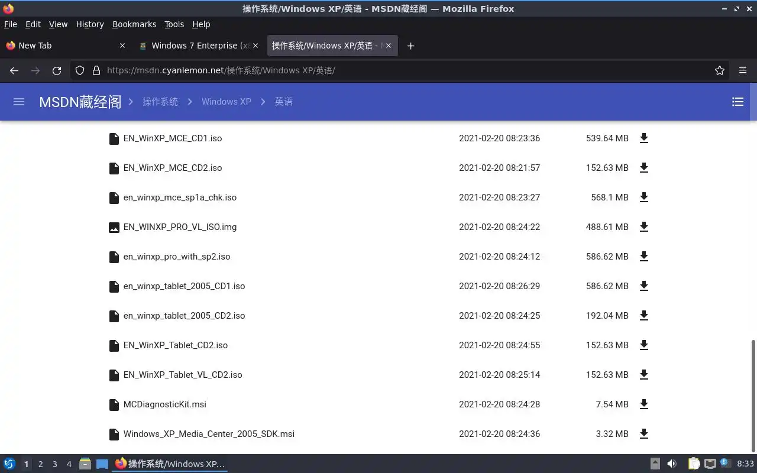Close the Windows 7 Enterprise tab
This screenshot has width=757, height=473.
click(255, 46)
